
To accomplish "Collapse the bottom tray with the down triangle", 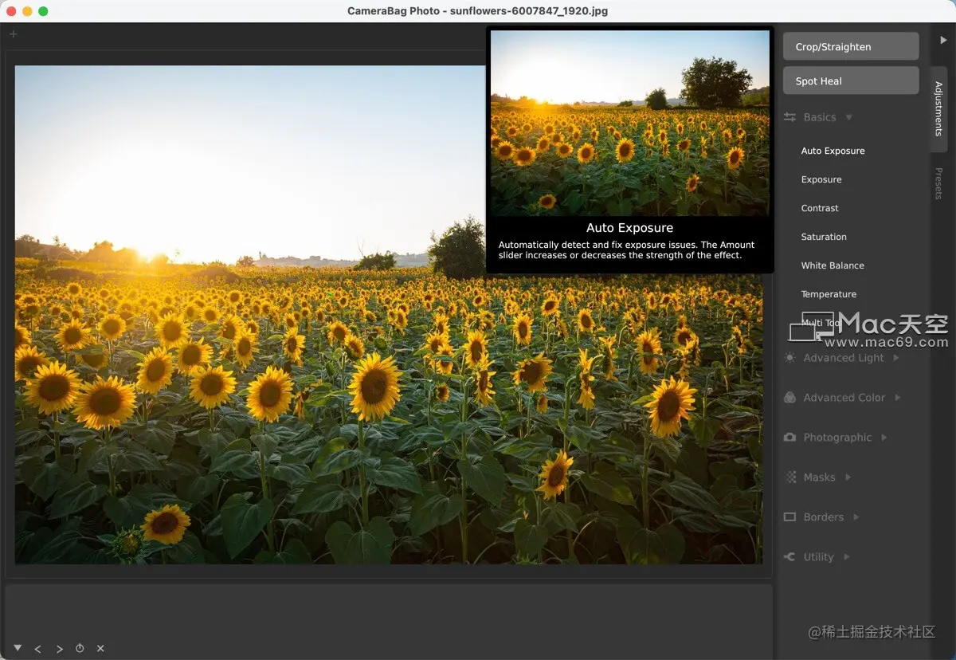I will click(x=18, y=648).
